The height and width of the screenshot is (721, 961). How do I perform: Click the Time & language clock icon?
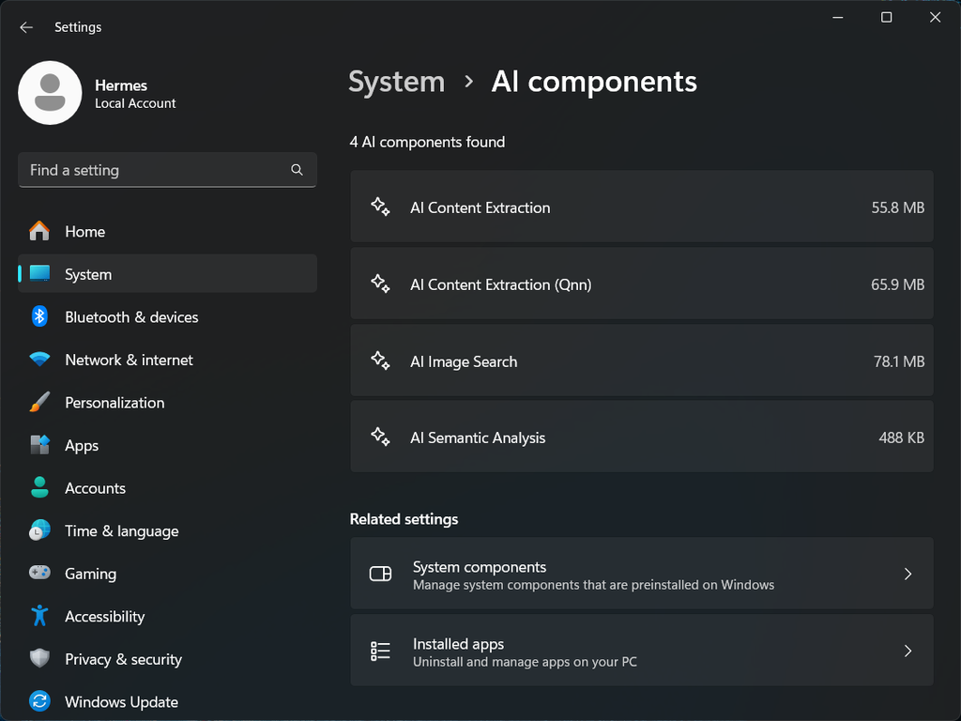click(38, 530)
